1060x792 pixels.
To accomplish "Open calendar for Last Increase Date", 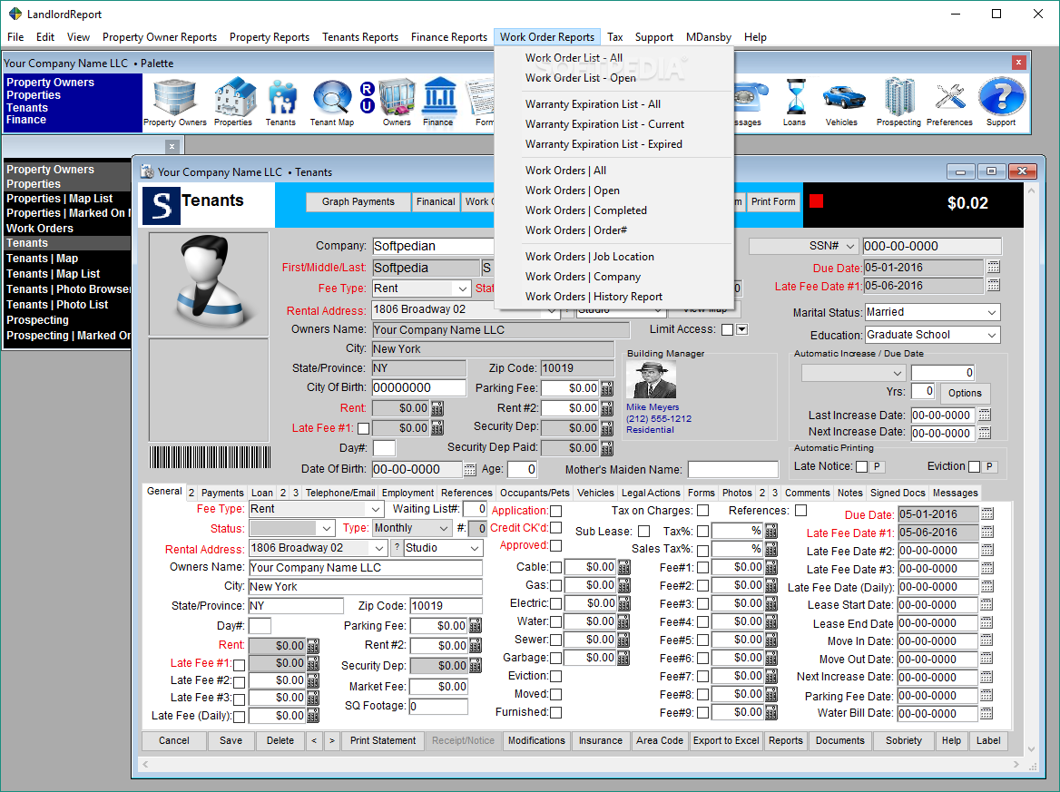I will pyautogui.click(x=985, y=415).
